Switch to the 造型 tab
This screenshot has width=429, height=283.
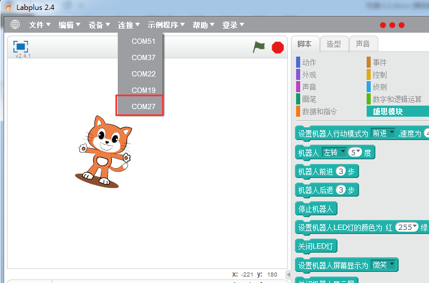(334, 44)
